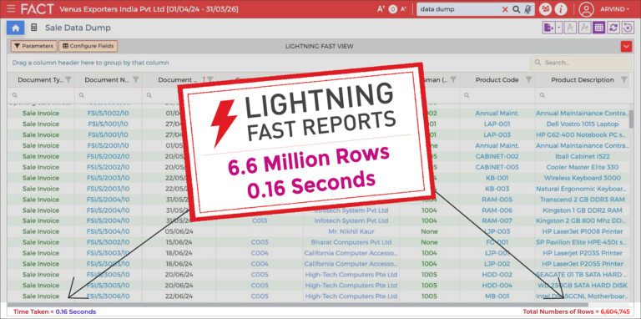Select HP LaserJet P1008 Printer description

tap(583, 231)
